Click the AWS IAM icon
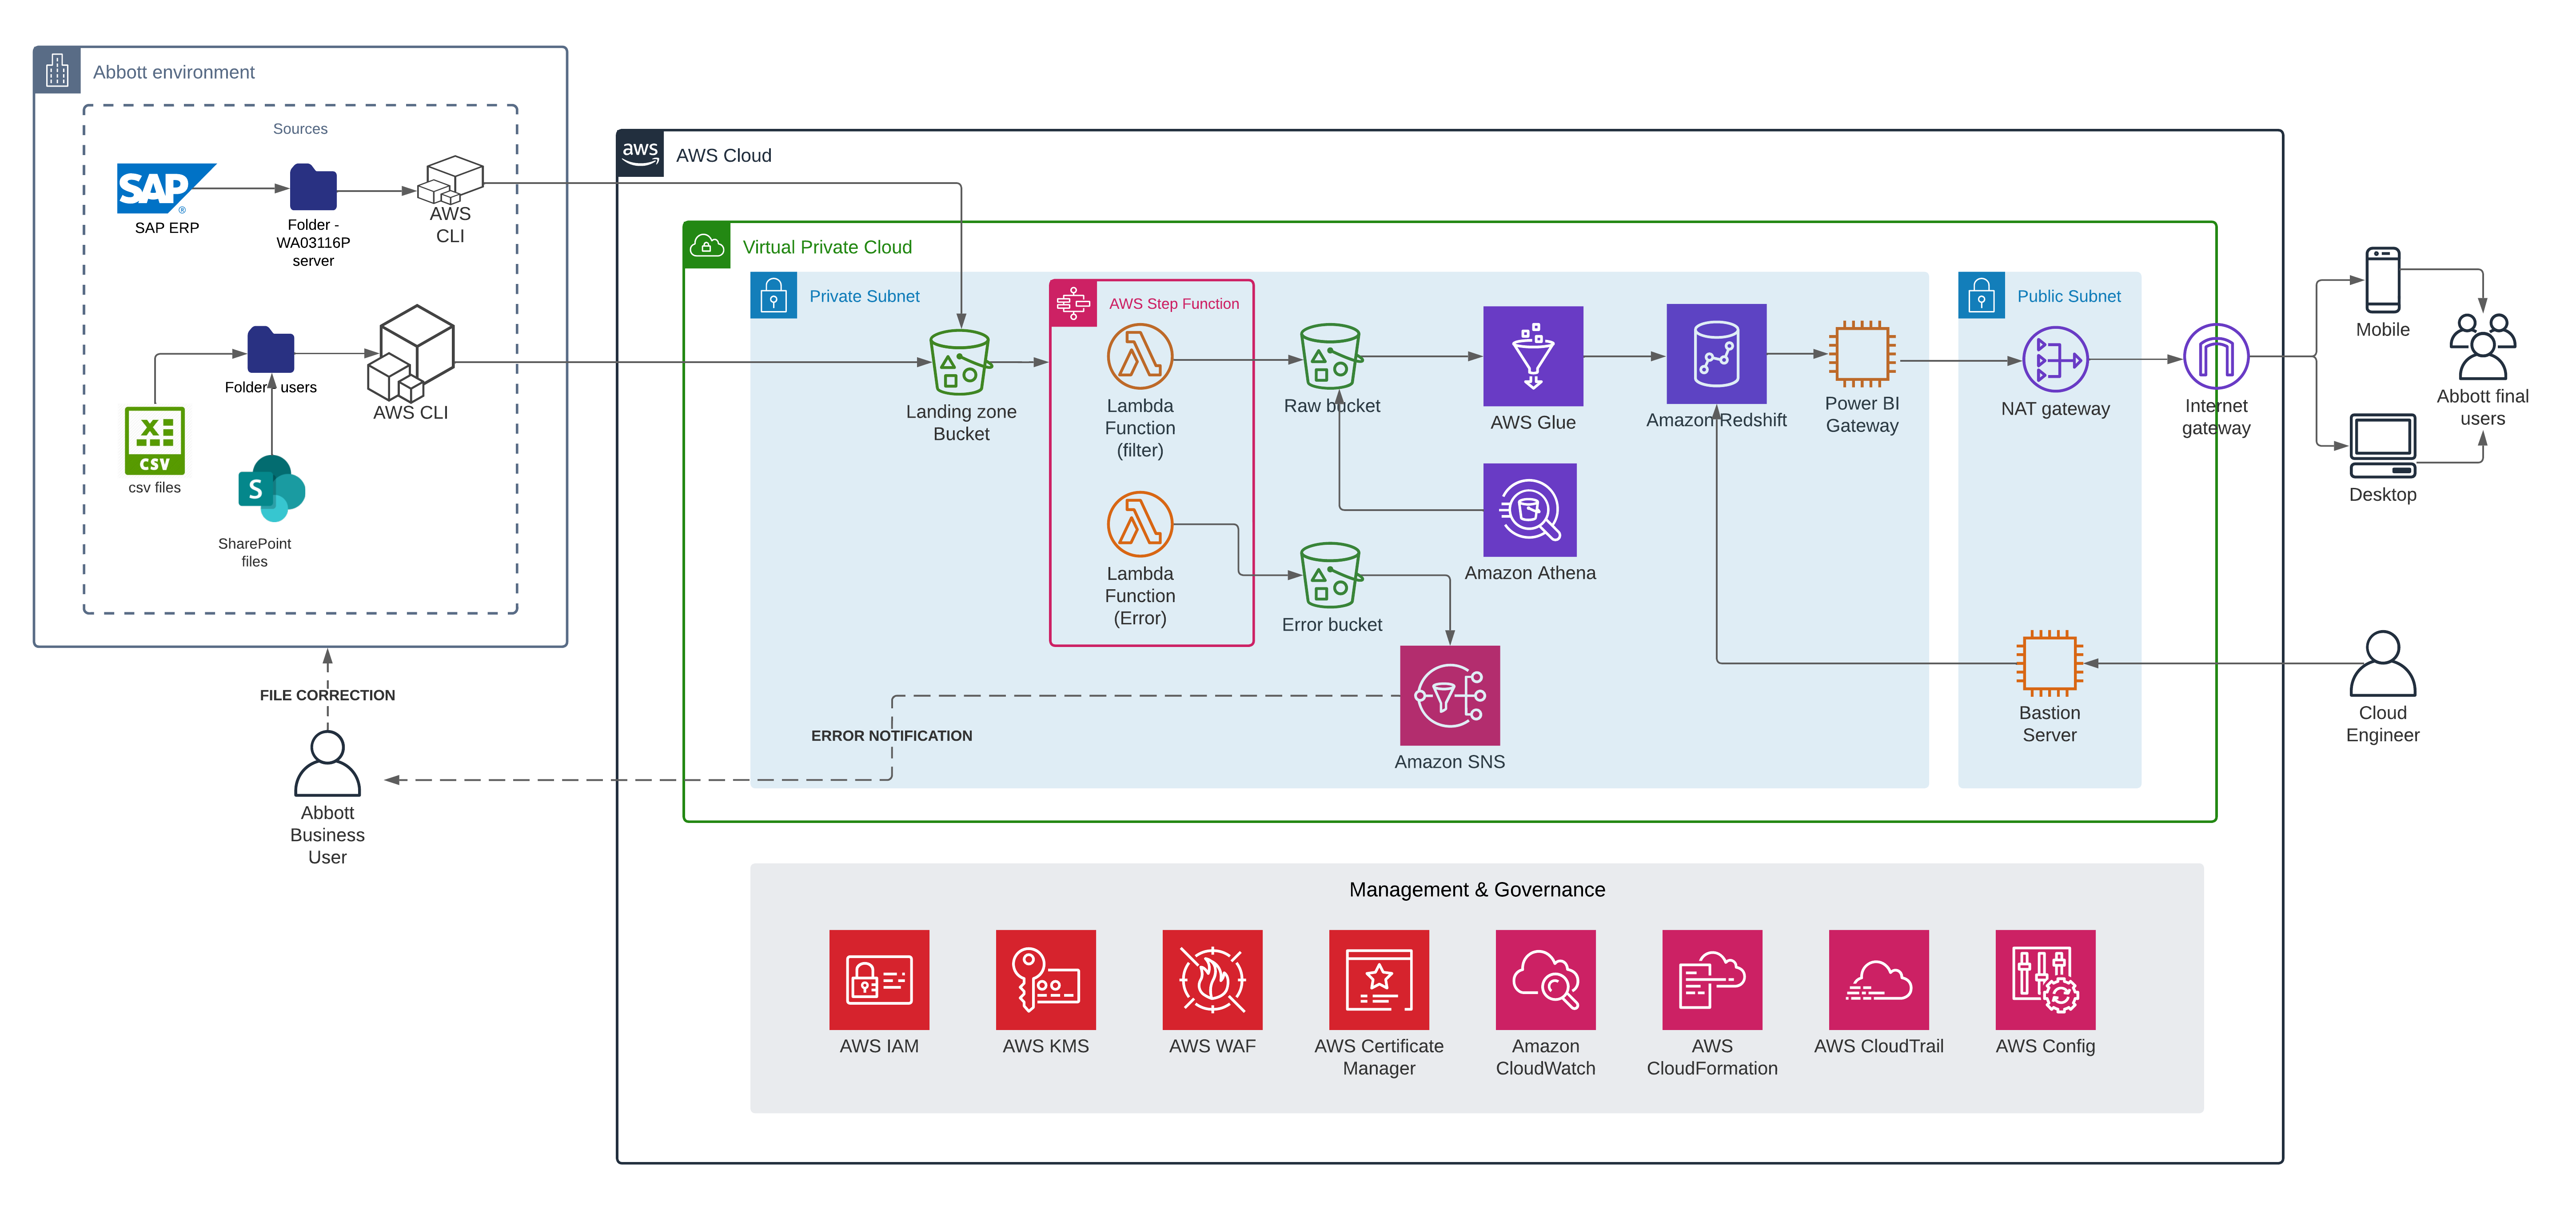The image size is (2576, 1214). pos(879,980)
